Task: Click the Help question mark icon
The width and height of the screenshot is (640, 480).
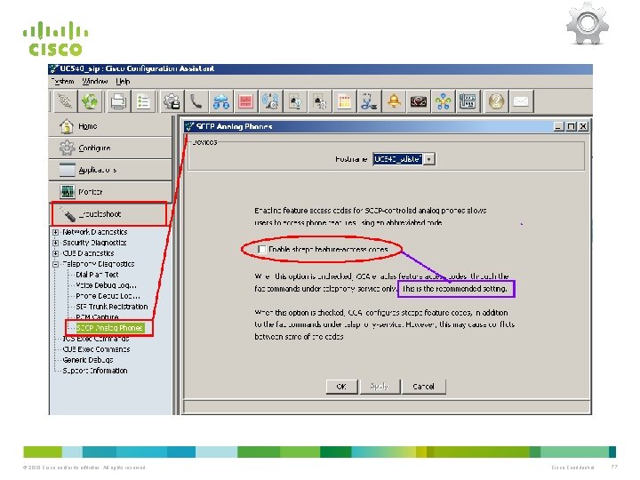Action: click(496, 101)
